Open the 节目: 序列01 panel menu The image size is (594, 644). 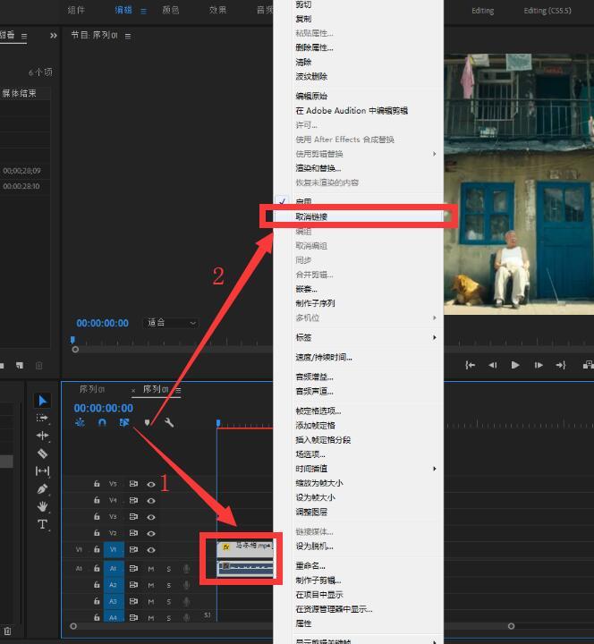point(128,36)
